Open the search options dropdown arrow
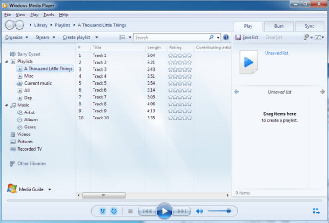Viewport: 329px width, 223px height. click(x=218, y=38)
